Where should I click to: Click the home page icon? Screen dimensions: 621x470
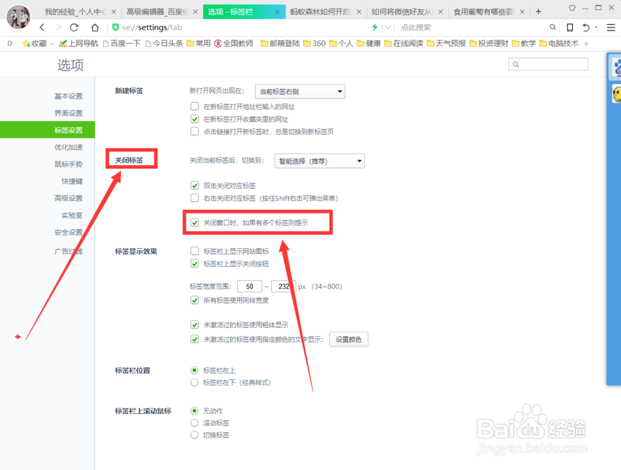click(94, 27)
